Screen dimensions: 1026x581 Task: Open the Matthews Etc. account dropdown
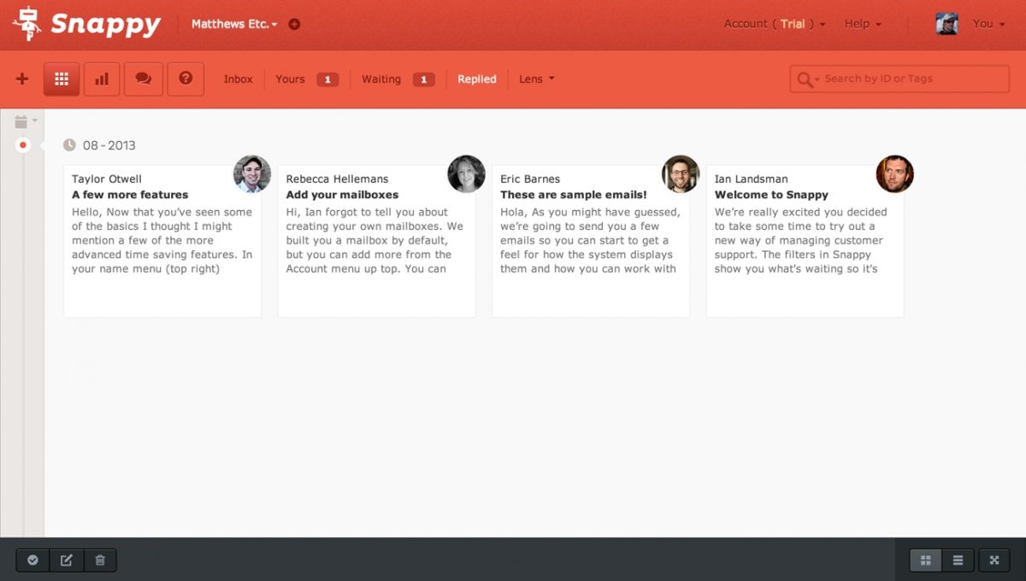point(234,24)
